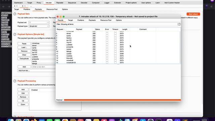Click the finished attack progress bar
This screenshot has width=215, height=121.
pos(122,100)
